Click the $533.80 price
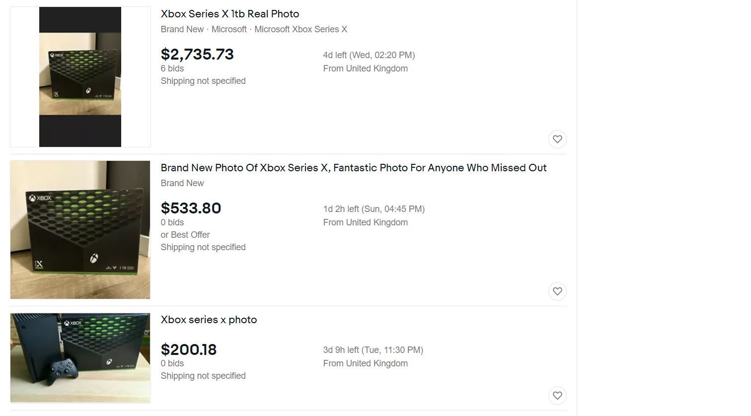 point(191,208)
